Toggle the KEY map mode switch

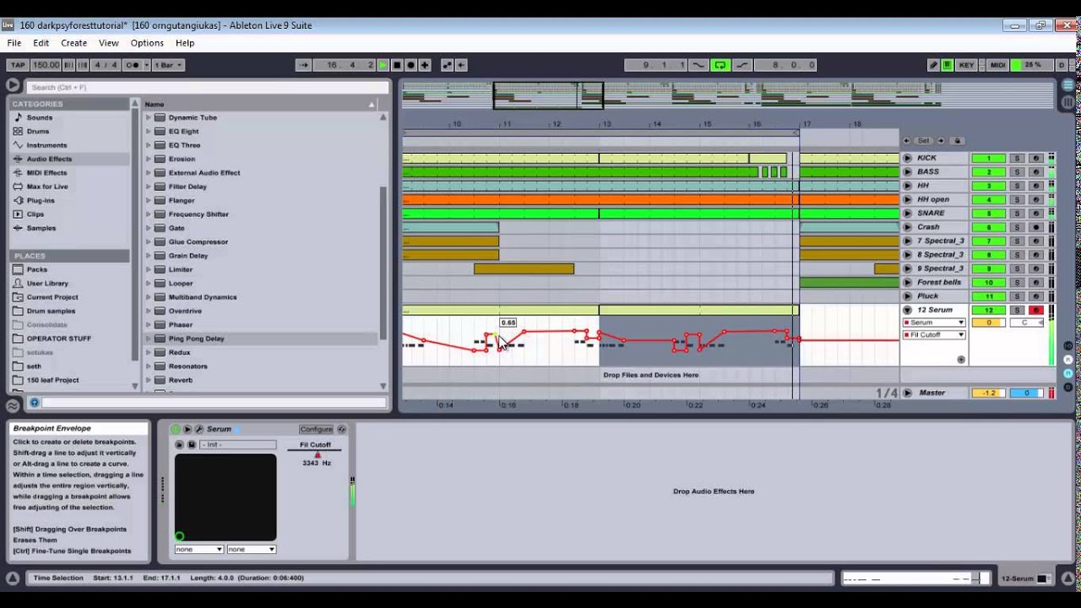(966, 65)
